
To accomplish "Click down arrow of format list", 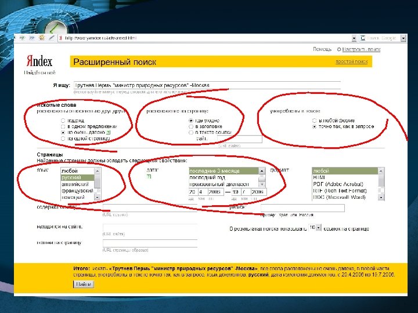I will (x=381, y=198).
